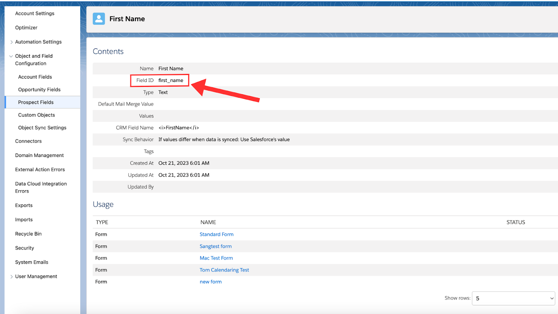Open the new form link
This screenshot has height=314, width=558.
[x=210, y=282]
